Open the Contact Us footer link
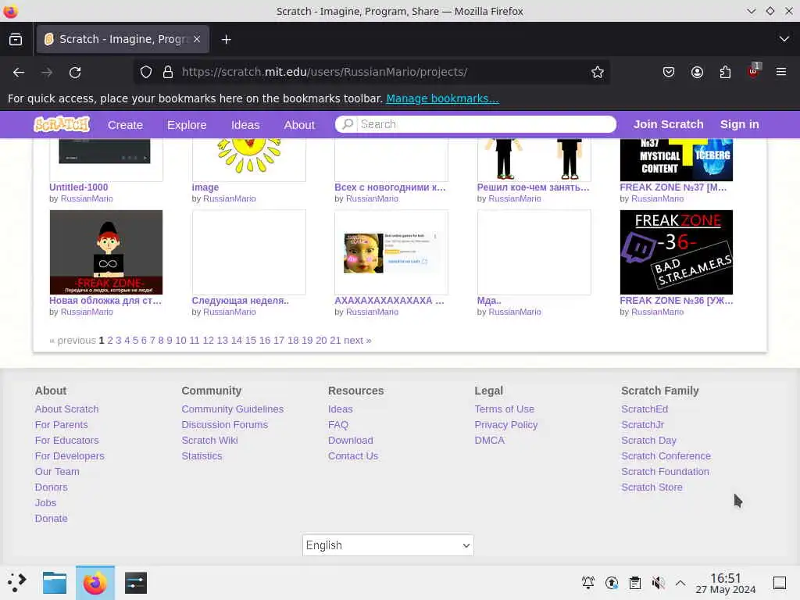The image size is (800, 600). (x=353, y=456)
